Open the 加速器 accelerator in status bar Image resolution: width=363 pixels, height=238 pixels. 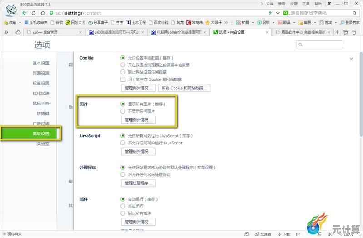click(x=263, y=234)
